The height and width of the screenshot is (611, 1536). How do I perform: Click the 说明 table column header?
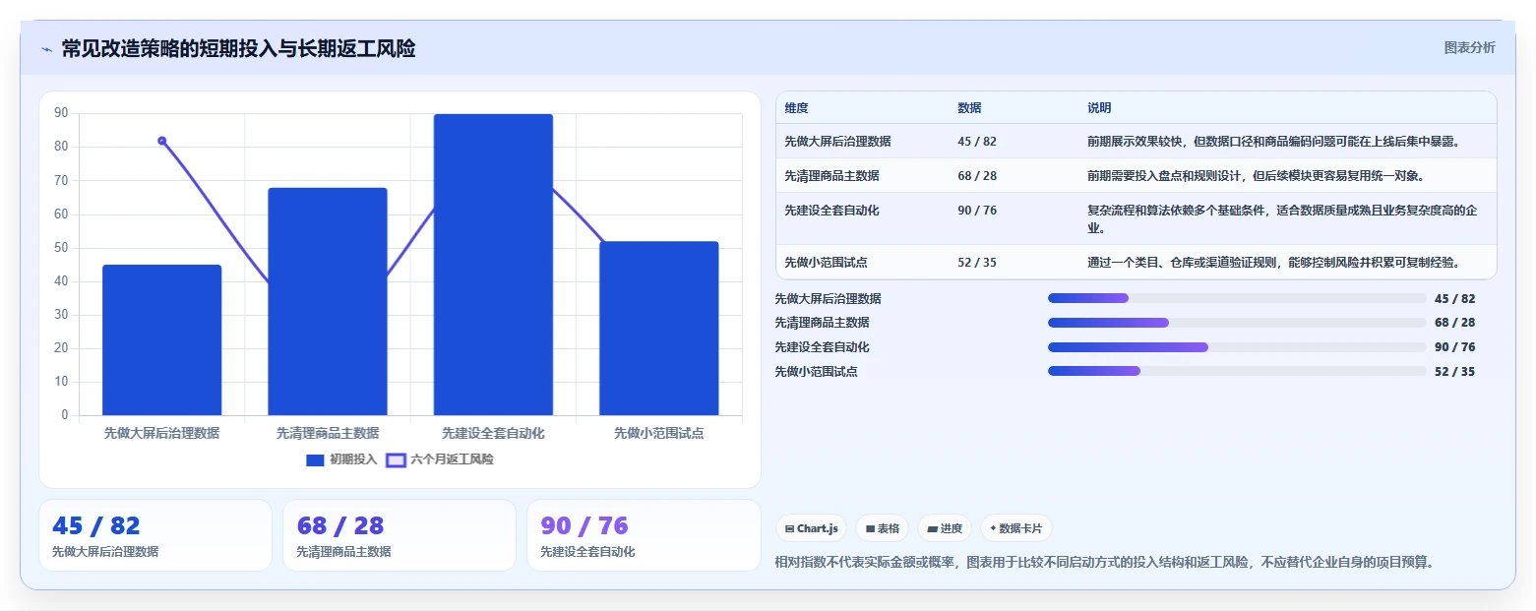tap(1099, 107)
